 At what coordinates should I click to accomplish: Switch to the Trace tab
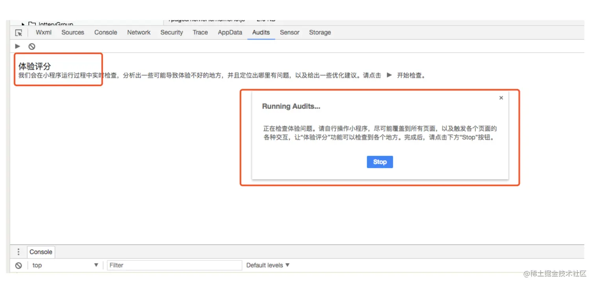(x=200, y=33)
